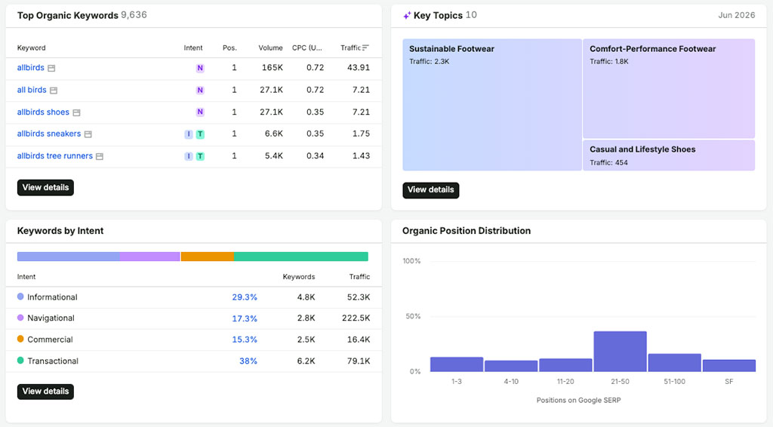
Task: Click the 165K volume value
Action: (x=272, y=68)
